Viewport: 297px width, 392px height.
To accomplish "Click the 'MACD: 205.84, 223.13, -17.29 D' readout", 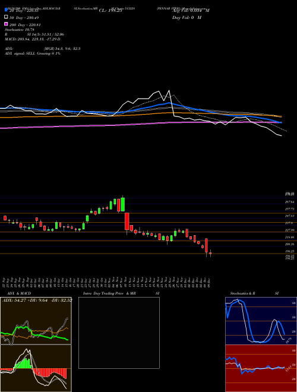I will (33, 39).
